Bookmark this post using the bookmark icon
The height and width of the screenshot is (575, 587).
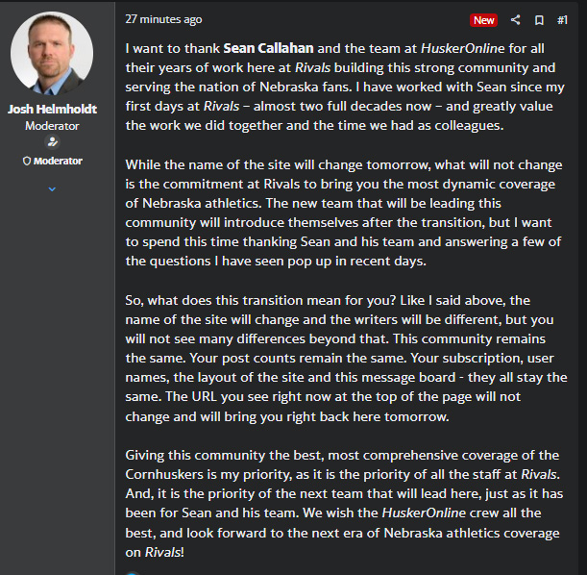[x=539, y=20]
